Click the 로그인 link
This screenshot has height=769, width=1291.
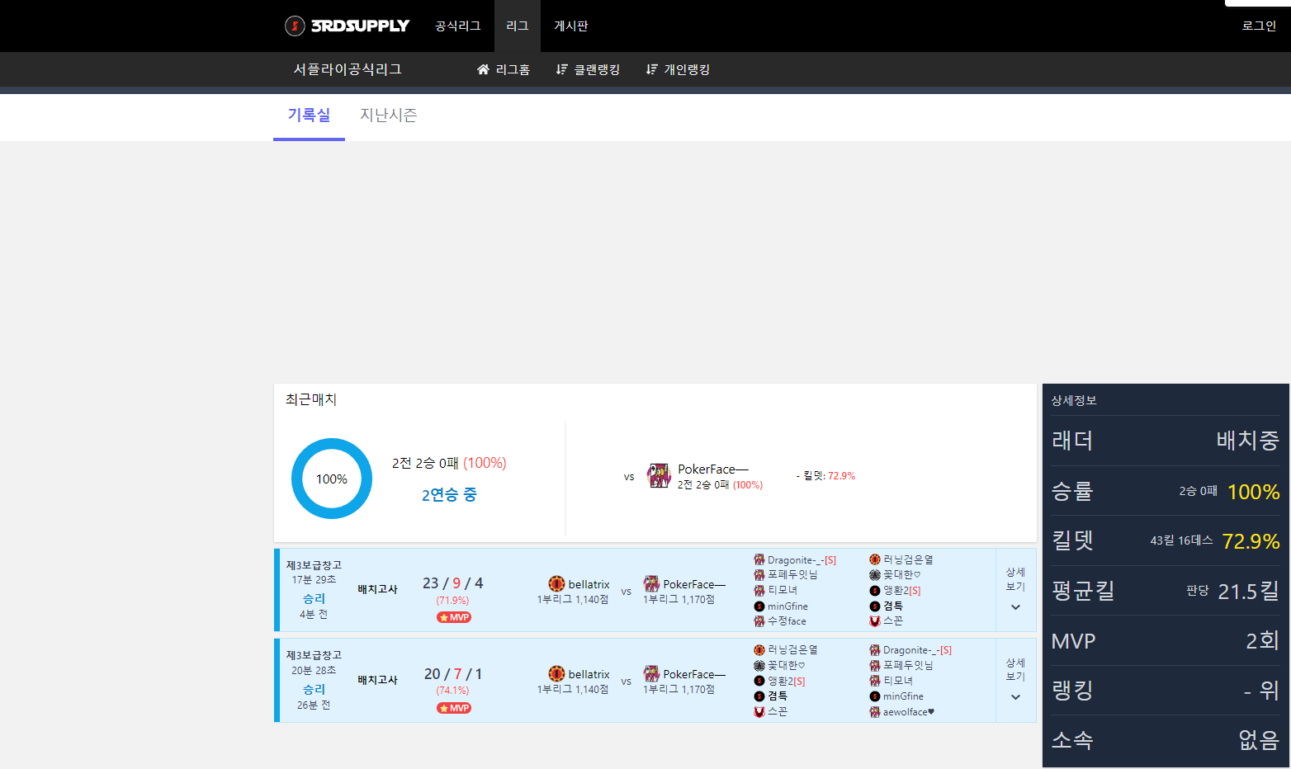1259,26
